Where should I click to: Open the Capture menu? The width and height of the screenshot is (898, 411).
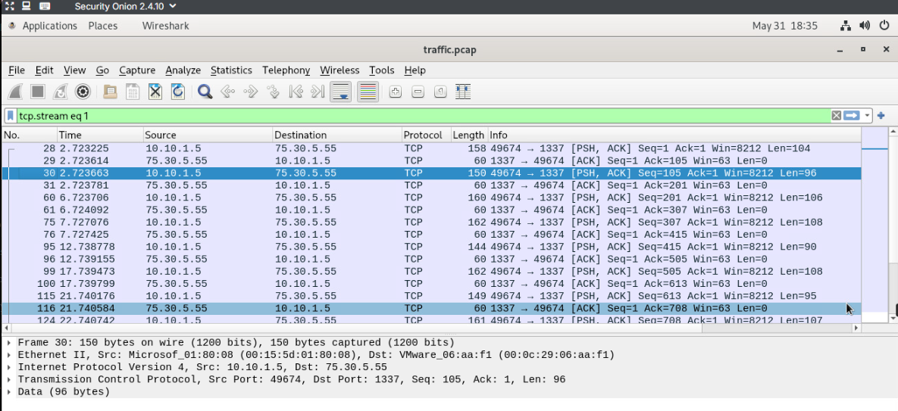(x=137, y=70)
